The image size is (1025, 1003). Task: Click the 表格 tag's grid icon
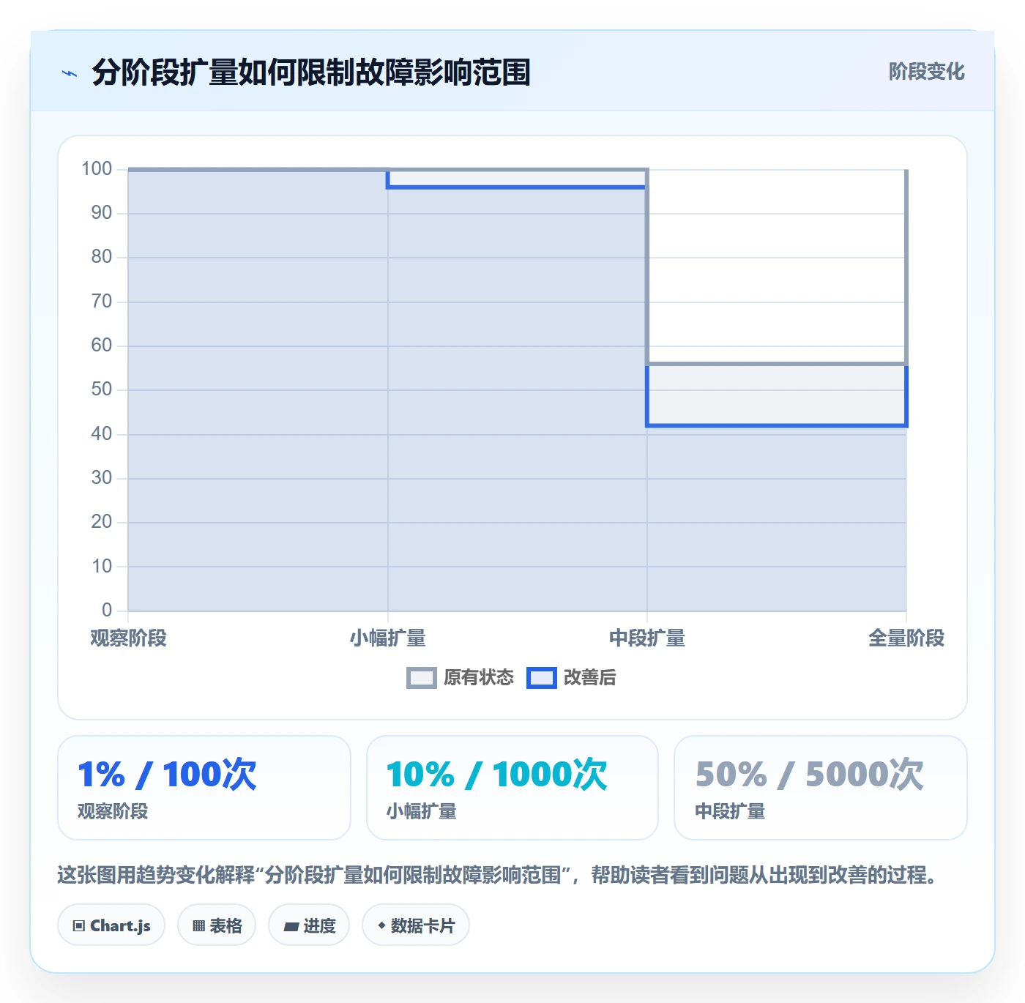coord(198,926)
